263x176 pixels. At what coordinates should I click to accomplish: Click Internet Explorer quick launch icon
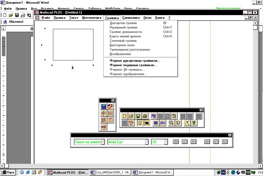click(x=28, y=172)
